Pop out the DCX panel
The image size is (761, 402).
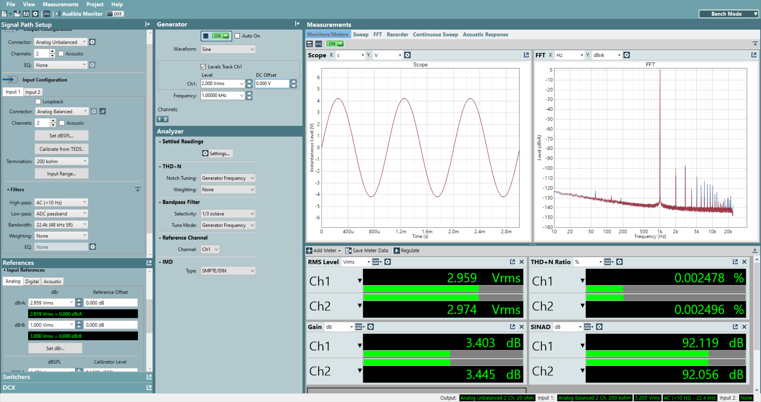tap(149, 387)
